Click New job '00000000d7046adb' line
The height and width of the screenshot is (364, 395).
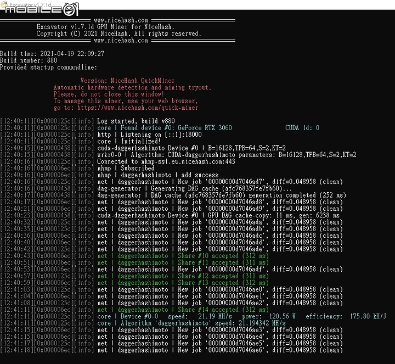coord(220,229)
